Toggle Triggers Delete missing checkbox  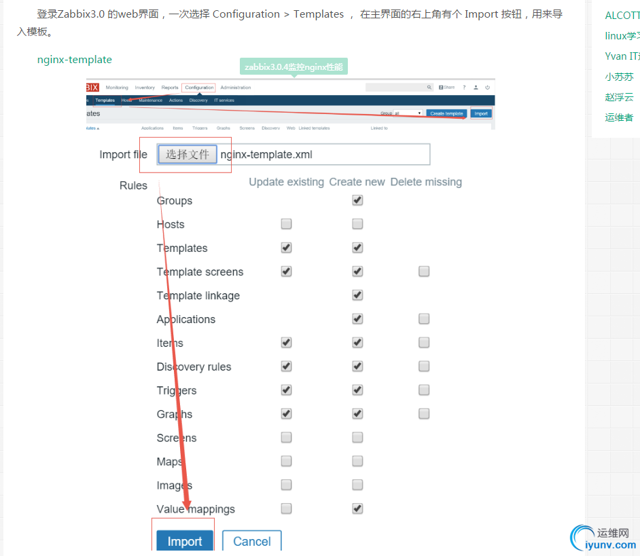(424, 390)
